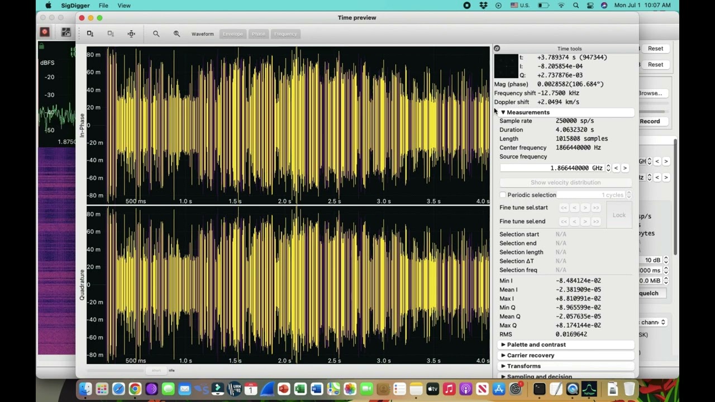Open the View menu

coord(124,6)
